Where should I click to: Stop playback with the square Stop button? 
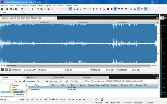click(111, 9)
